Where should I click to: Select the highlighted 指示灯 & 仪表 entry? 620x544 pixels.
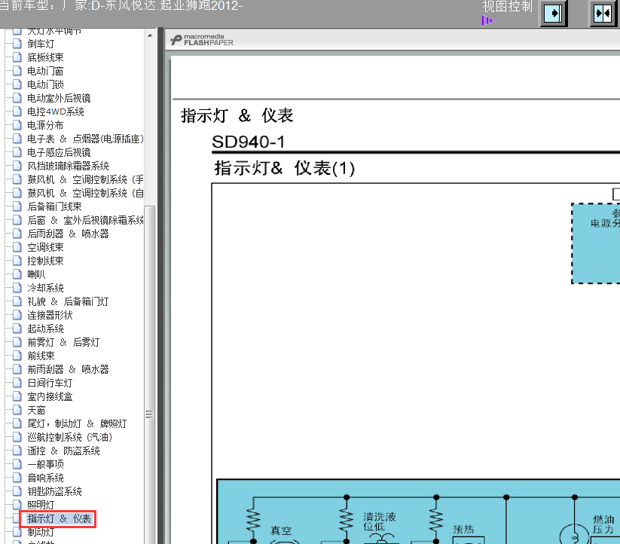pyautogui.click(x=59, y=518)
